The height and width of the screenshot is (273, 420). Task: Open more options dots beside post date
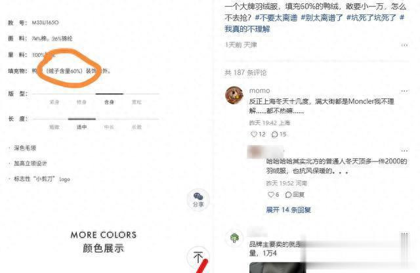(x=404, y=45)
